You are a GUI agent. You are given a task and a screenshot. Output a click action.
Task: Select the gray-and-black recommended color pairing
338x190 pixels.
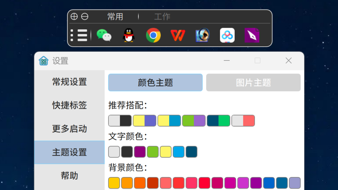[120, 121]
